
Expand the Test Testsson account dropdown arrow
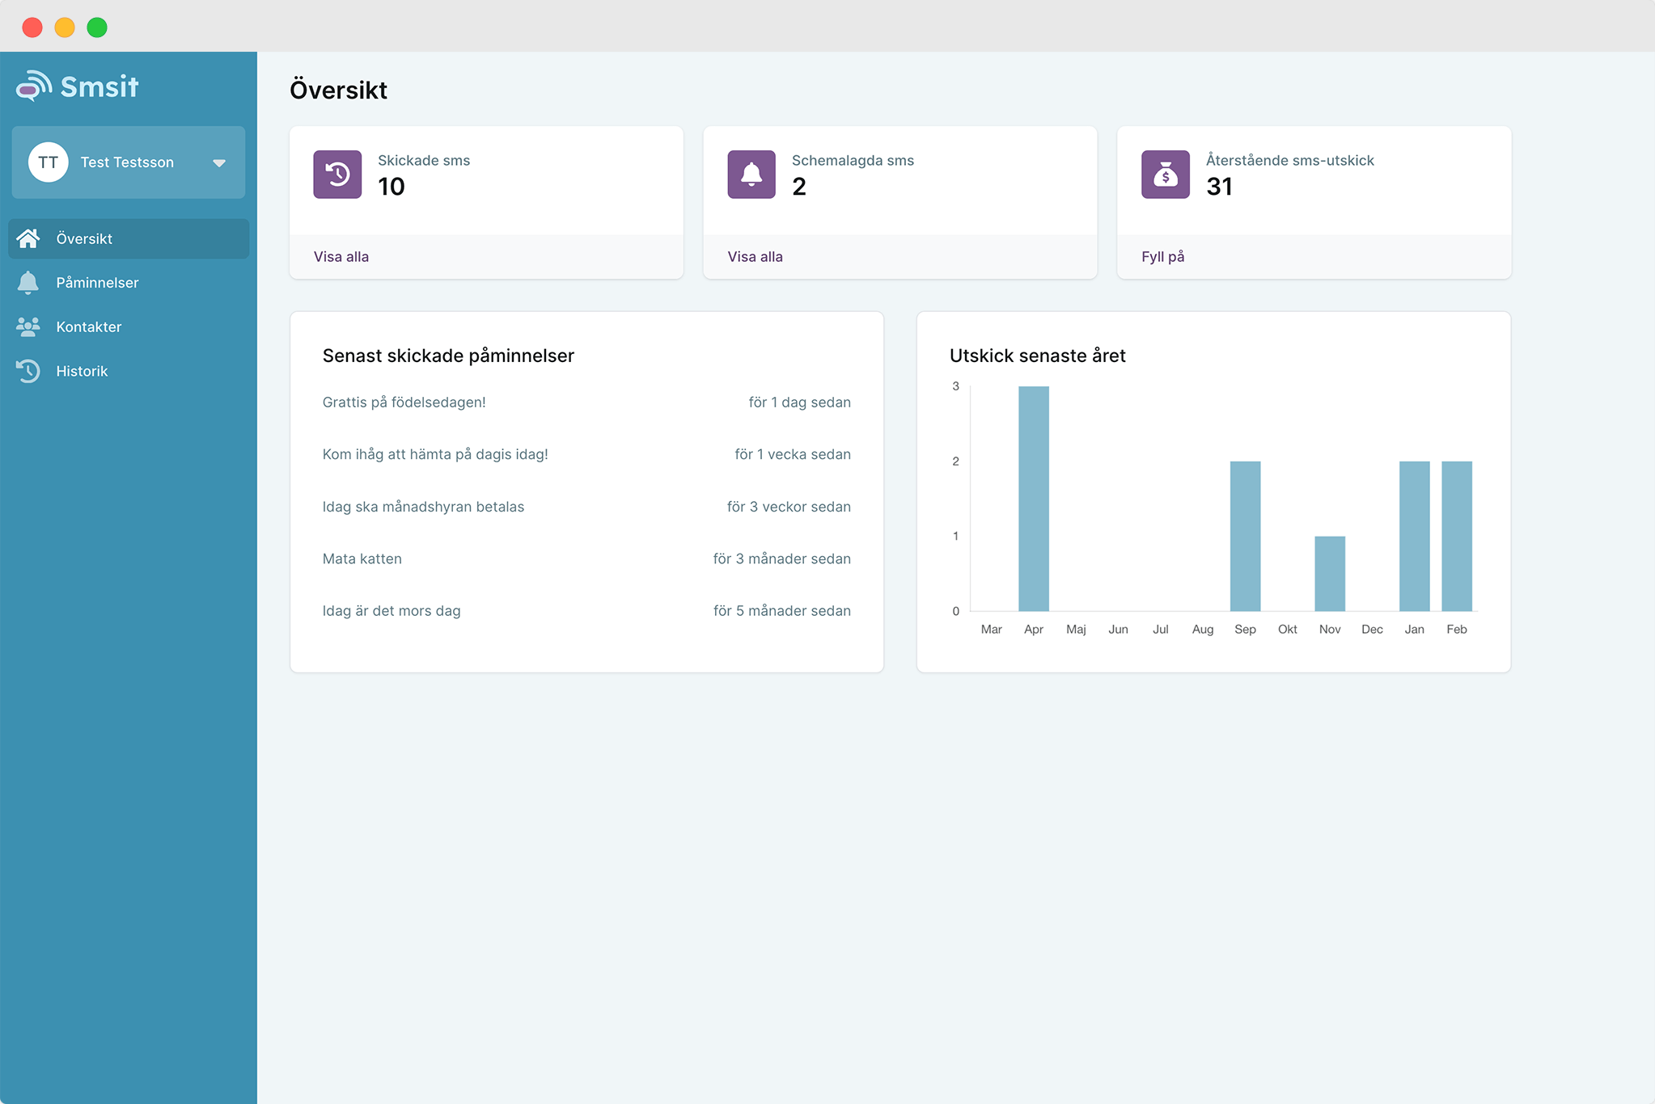pyautogui.click(x=218, y=163)
